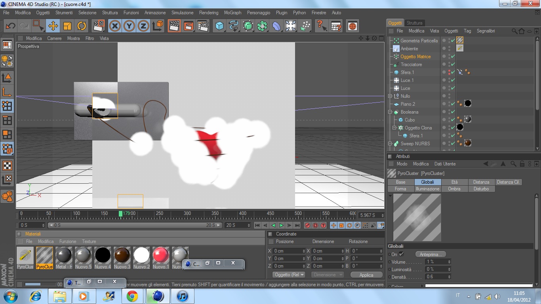This screenshot has height=304, width=541.
Task: Collapse the Booleana object
Action: point(391,112)
